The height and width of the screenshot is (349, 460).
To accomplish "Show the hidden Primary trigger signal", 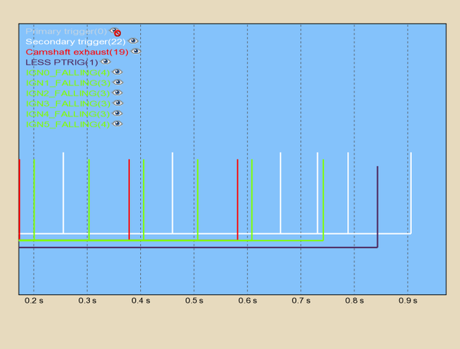I will pos(115,32).
